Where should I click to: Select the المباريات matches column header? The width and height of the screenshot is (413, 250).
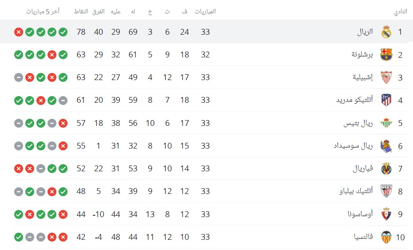(205, 11)
